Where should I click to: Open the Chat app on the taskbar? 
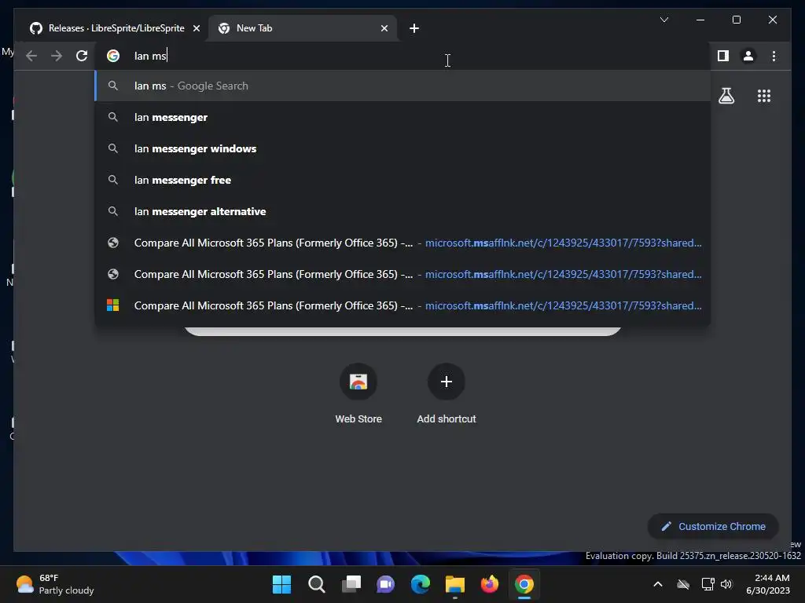[385, 584]
